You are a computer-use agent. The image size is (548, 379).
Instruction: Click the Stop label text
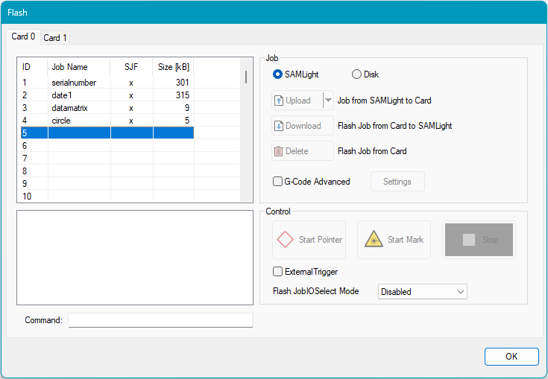pyautogui.click(x=490, y=240)
